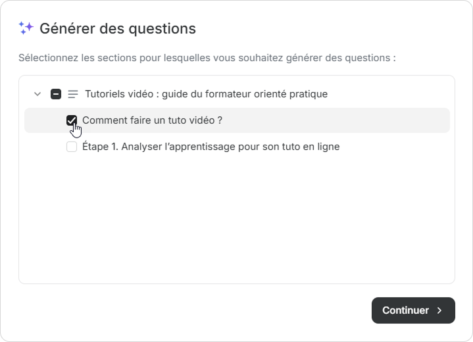Click the "Générer des questions" dialog title
The height and width of the screenshot is (342, 473).
click(117, 28)
